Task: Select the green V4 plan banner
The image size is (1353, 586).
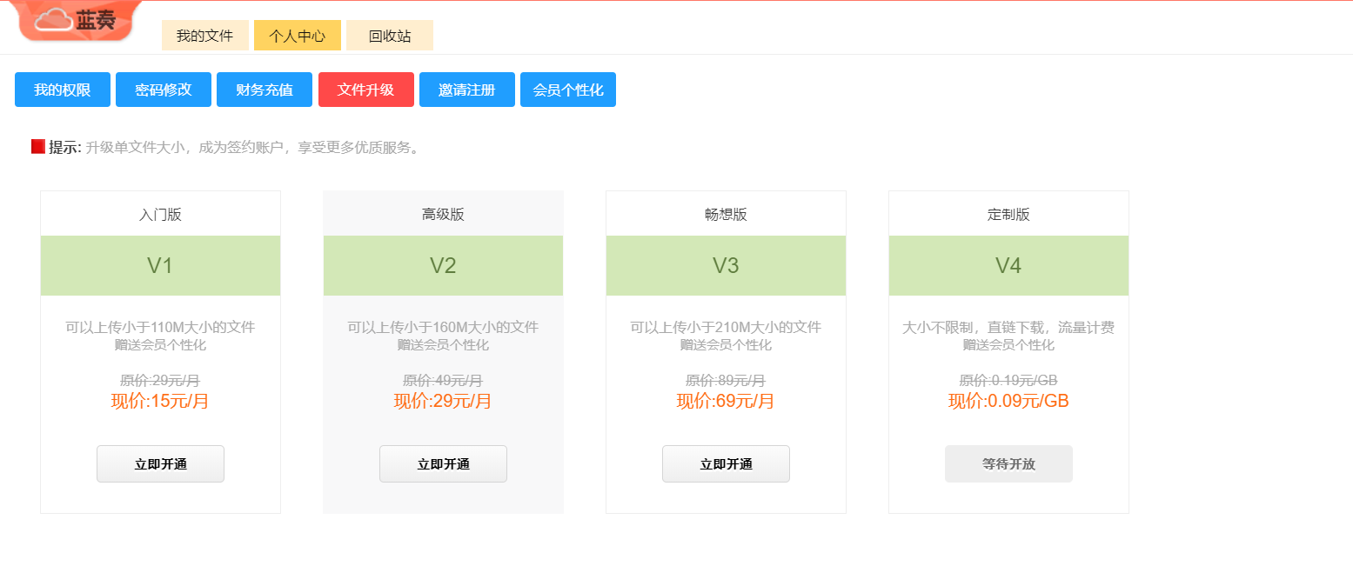Action: (x=1008, y=265)
